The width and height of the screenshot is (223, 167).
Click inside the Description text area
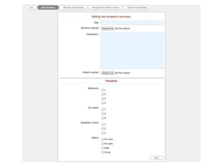coord(132,50)
